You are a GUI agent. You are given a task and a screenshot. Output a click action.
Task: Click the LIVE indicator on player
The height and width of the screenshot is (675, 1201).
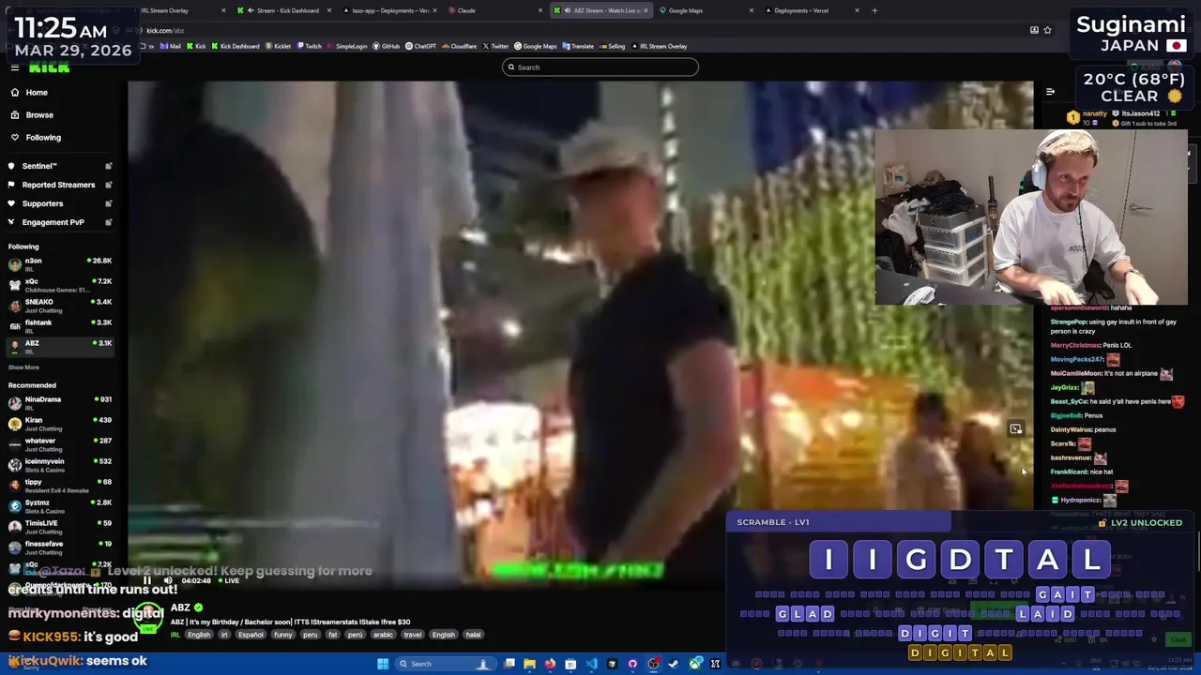click(228, 580)
